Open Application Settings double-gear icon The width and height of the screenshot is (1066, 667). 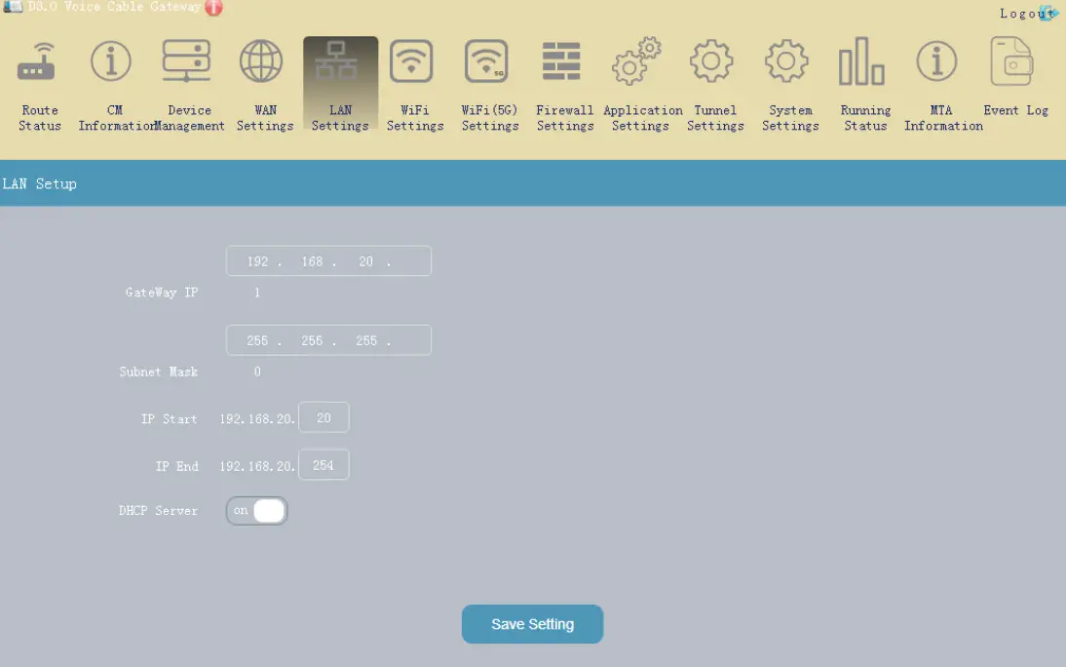(636, 60)
